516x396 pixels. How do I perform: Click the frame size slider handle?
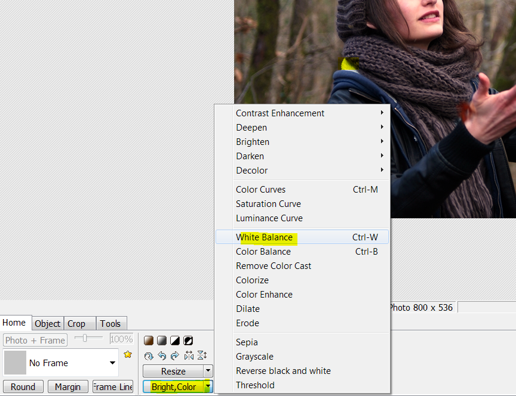click(85, 338)
